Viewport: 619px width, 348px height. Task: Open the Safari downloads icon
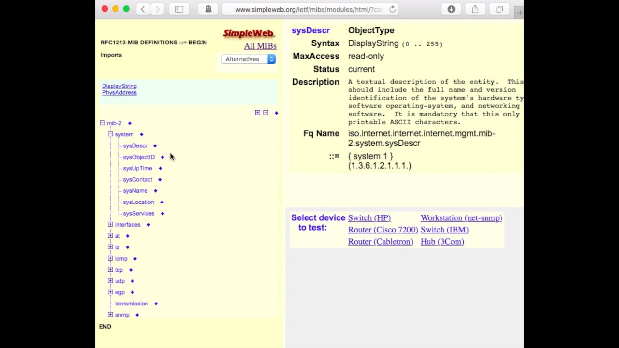[451, 9]
